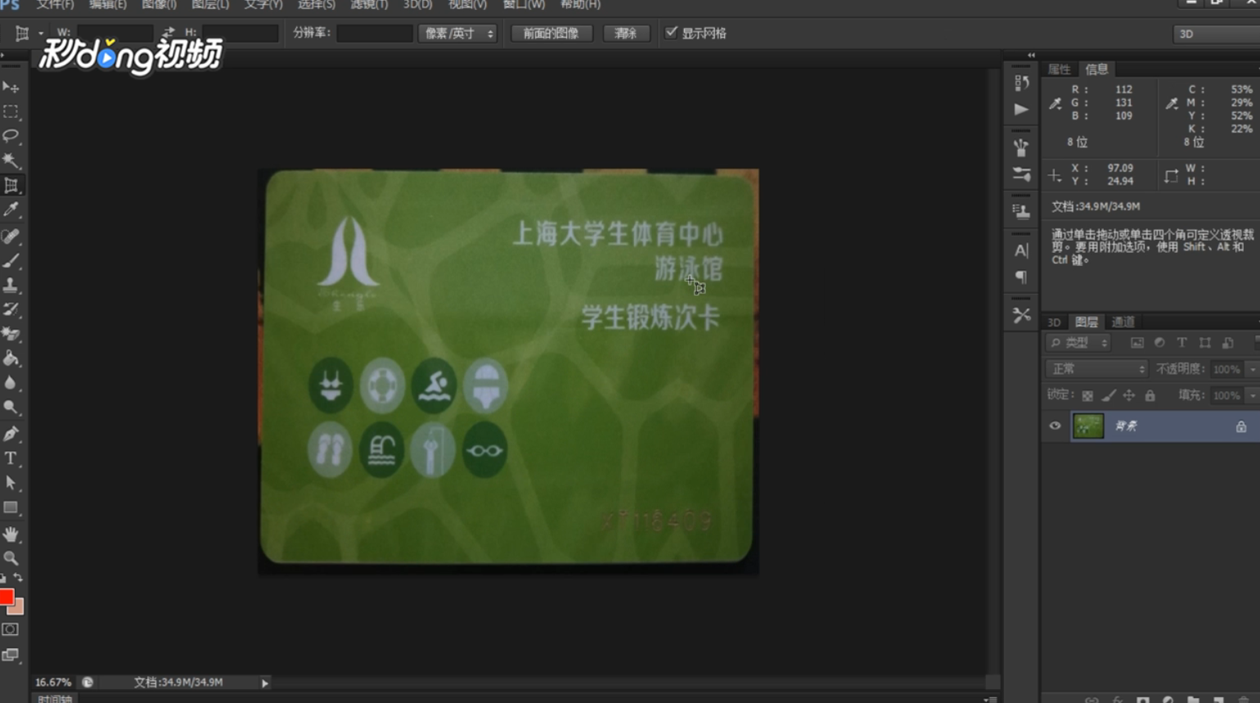Select the Rectangular Marquee tool
Screen dimensions: 1260x703
(x=11, y=111)
